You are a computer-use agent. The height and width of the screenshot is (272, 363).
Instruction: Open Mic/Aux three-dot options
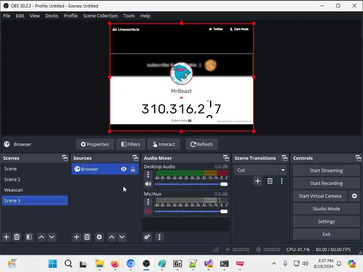pyautogui.click(x=148, y=202)
